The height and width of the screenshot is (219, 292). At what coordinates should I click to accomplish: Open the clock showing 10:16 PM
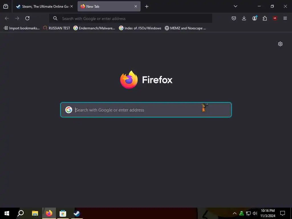coord(268,213)
